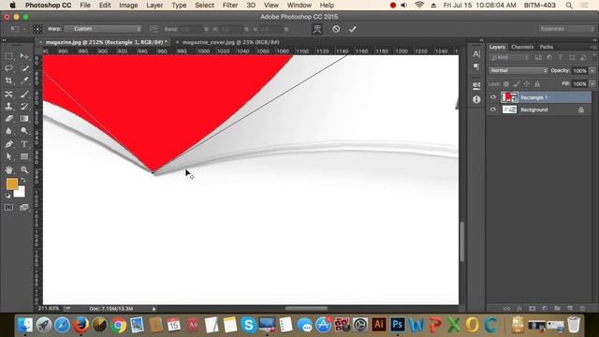Select the Blur tool
This screenshot has width=599, height=337.
coord(8,131)
